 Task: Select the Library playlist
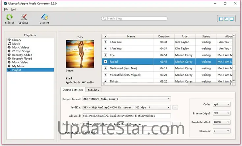point(16,40)
